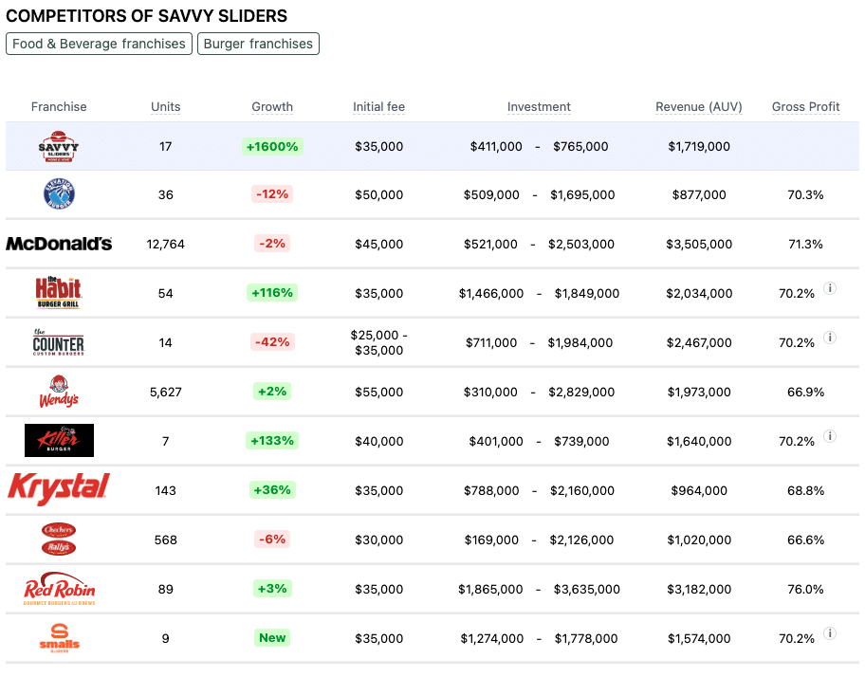The width and height of the screenshot is (865, 677).
Task: Click the $1,640,000 revenue value
Action: (x=699, y=441)
